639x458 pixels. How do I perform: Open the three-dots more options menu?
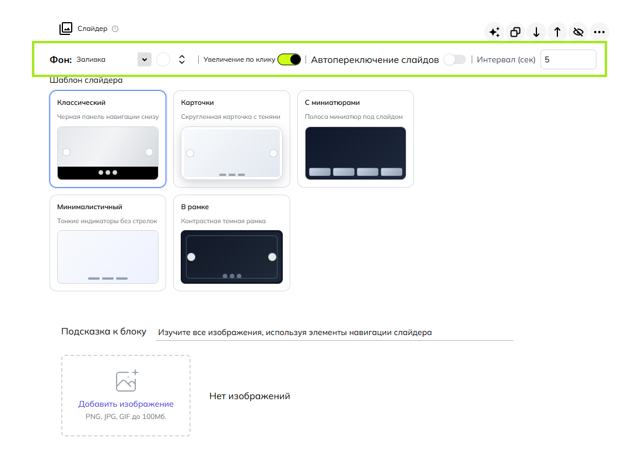[599, 32]
